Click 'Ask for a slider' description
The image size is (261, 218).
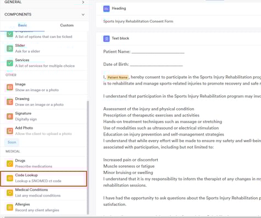[27, 51]
